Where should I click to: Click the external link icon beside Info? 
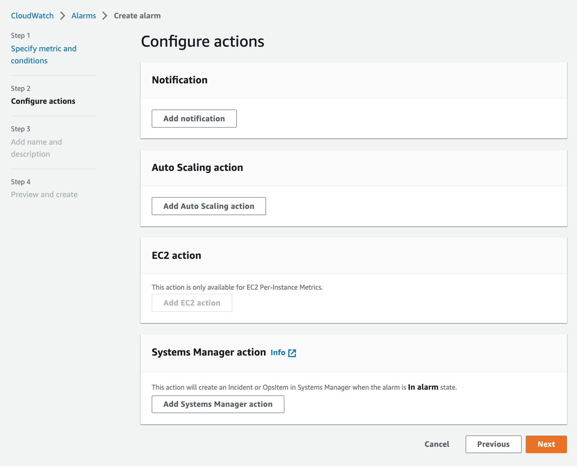292,353
